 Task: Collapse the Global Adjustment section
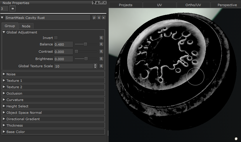(4, 32)
